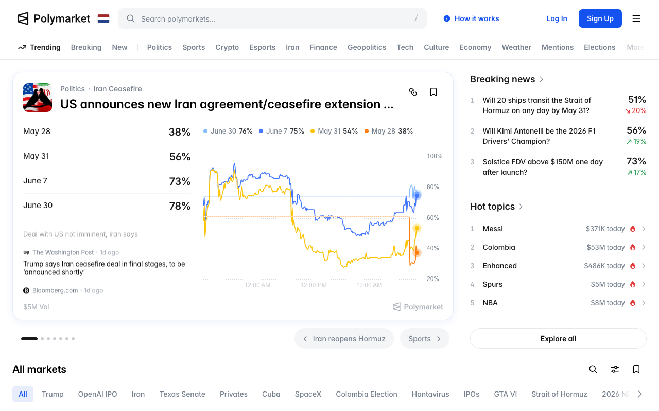Toggle May 28 series in chart legend
Screen dimensions: 659x411
click(x=389, y=131)
